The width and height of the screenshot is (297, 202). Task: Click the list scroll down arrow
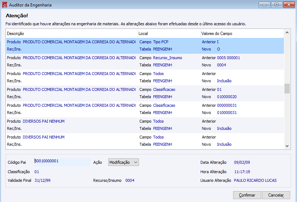click(287, 146)
